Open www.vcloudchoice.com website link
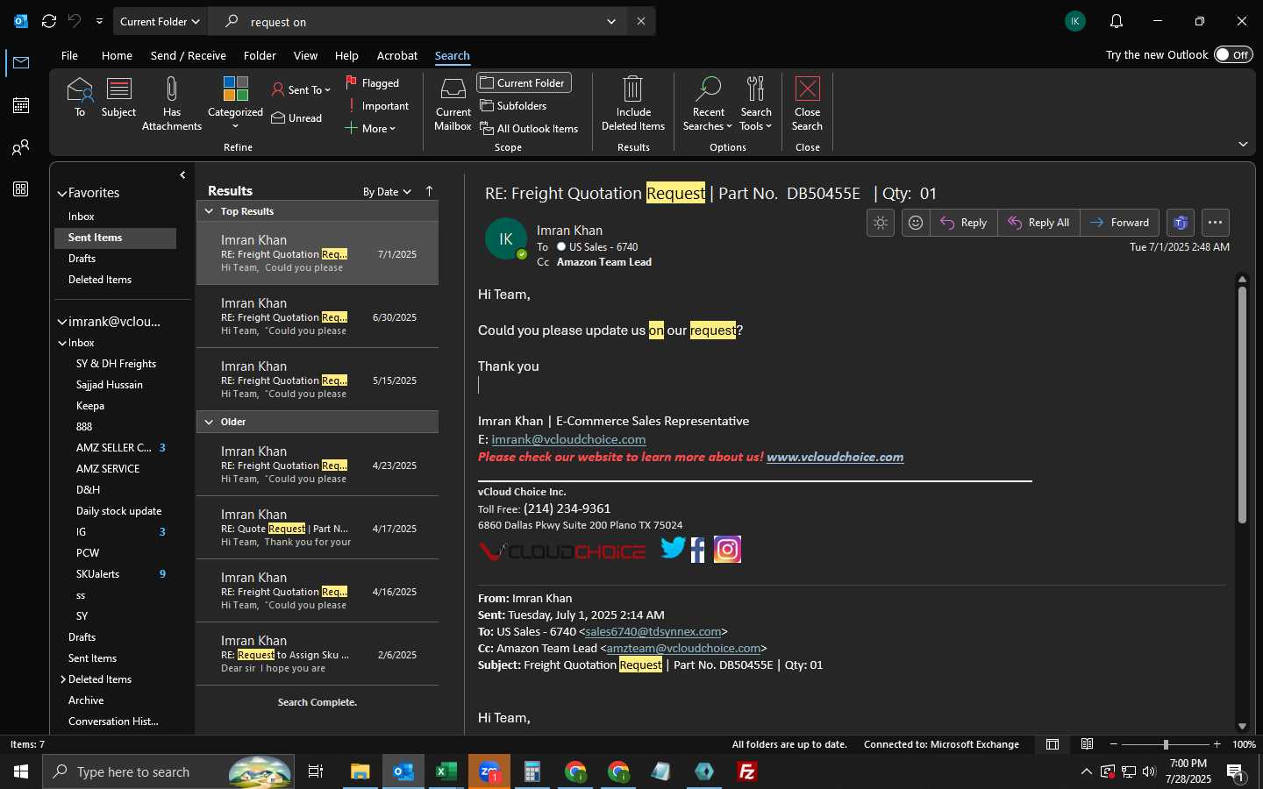 point(835,457)
